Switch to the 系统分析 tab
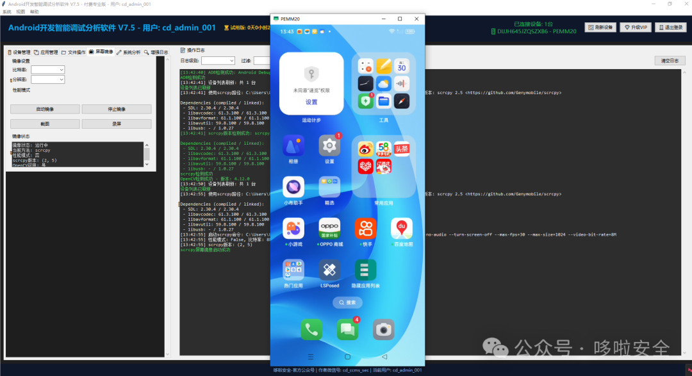This screenshot has height=376, width=692. (128, 52)
